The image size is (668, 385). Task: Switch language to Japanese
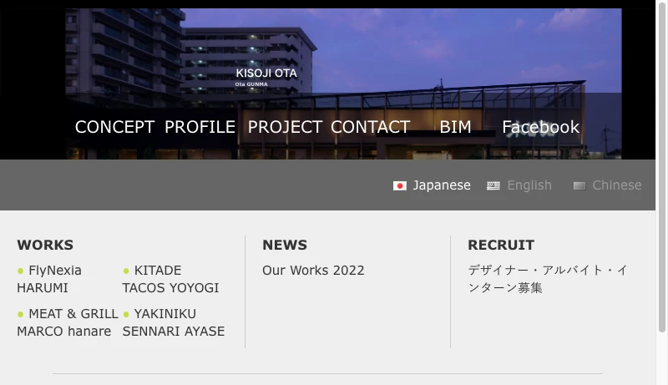click(442, 185)
